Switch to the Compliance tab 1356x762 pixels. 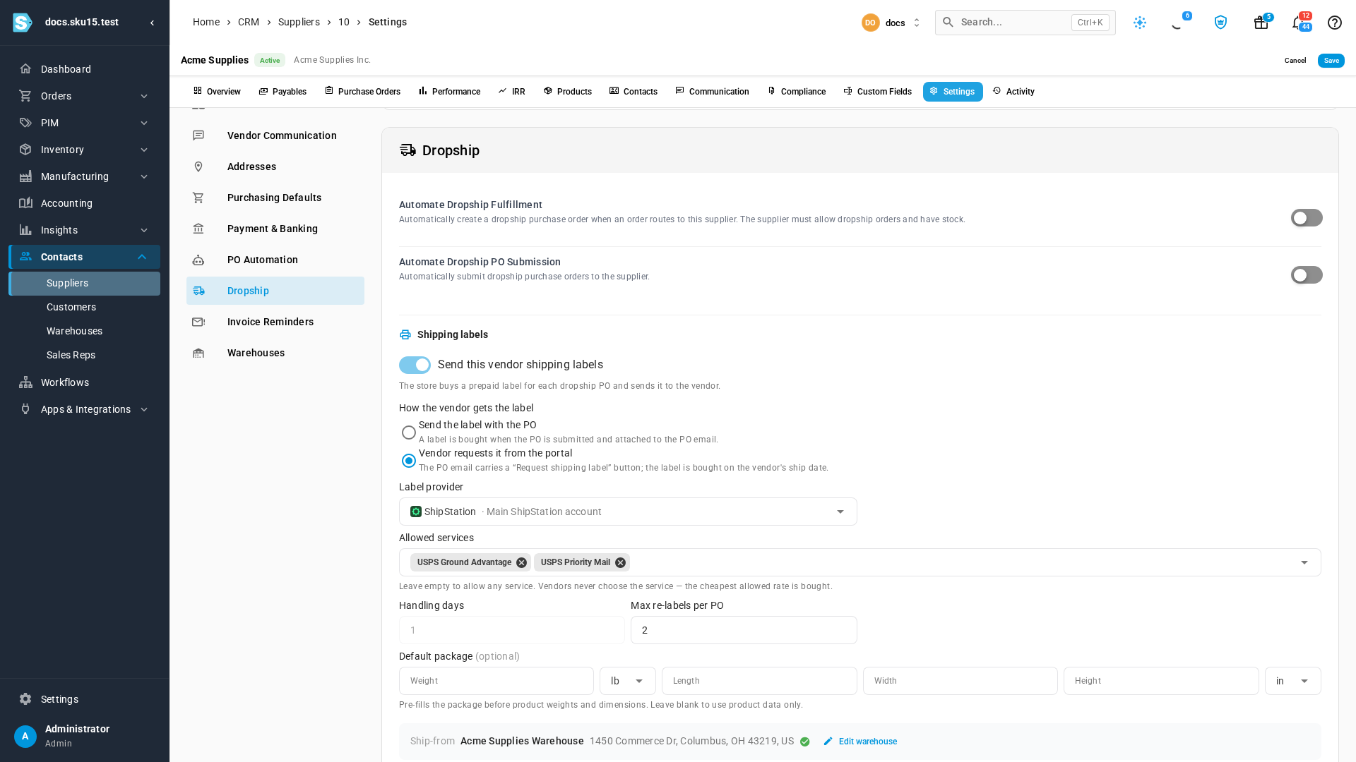pyautogui.click(x=796, y=92)
